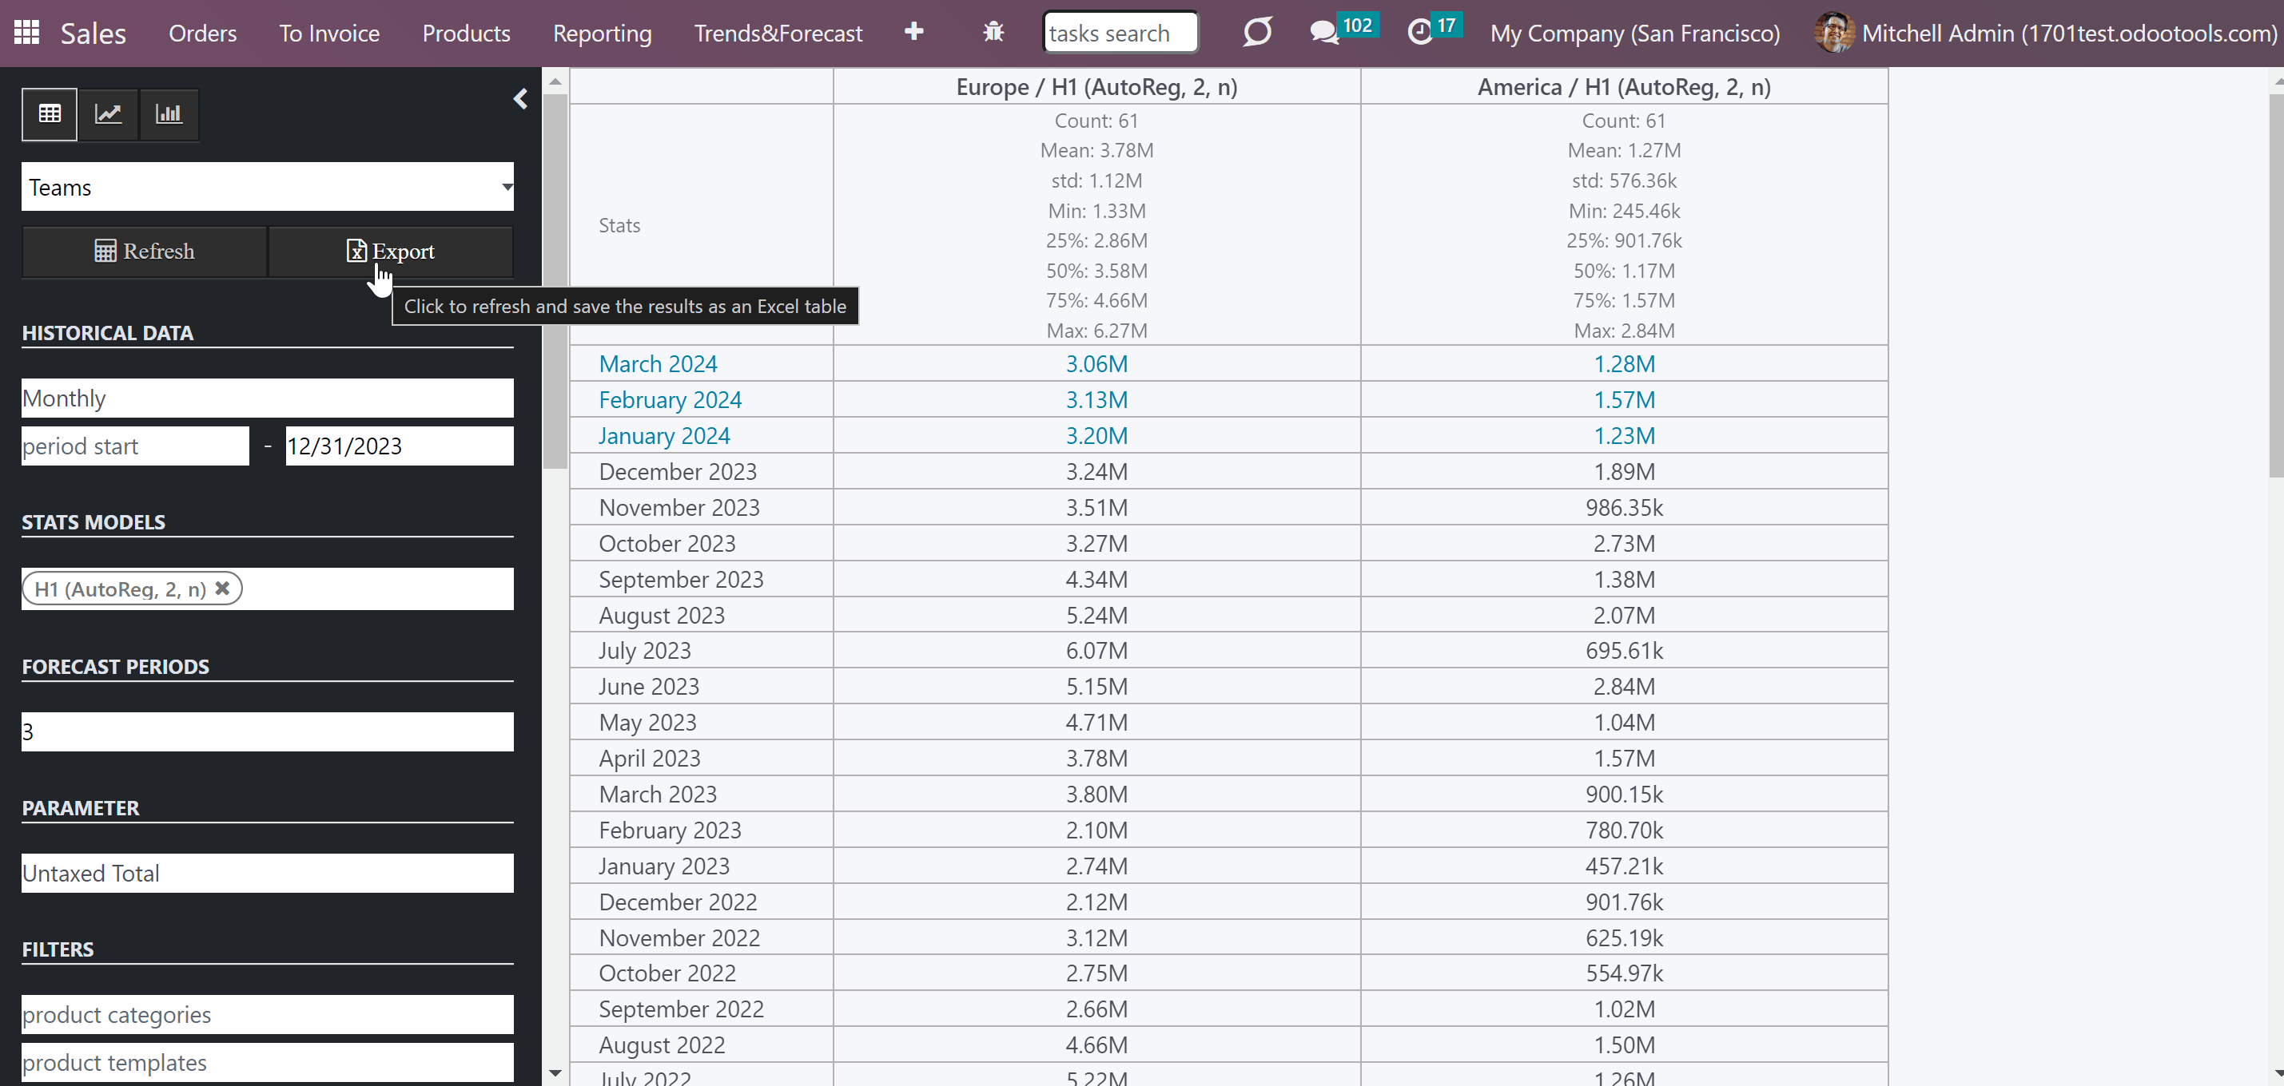Image resolution: width=2284 pixels, height=1086 pixels.
Task: Open the Trends&Forecast menu
Action: click(x=778, y=34)
